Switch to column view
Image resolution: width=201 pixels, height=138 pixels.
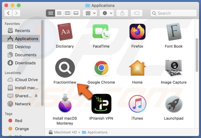click(67, 13)
